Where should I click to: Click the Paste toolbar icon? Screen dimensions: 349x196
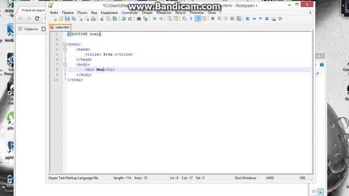click(x=115, y=19)
